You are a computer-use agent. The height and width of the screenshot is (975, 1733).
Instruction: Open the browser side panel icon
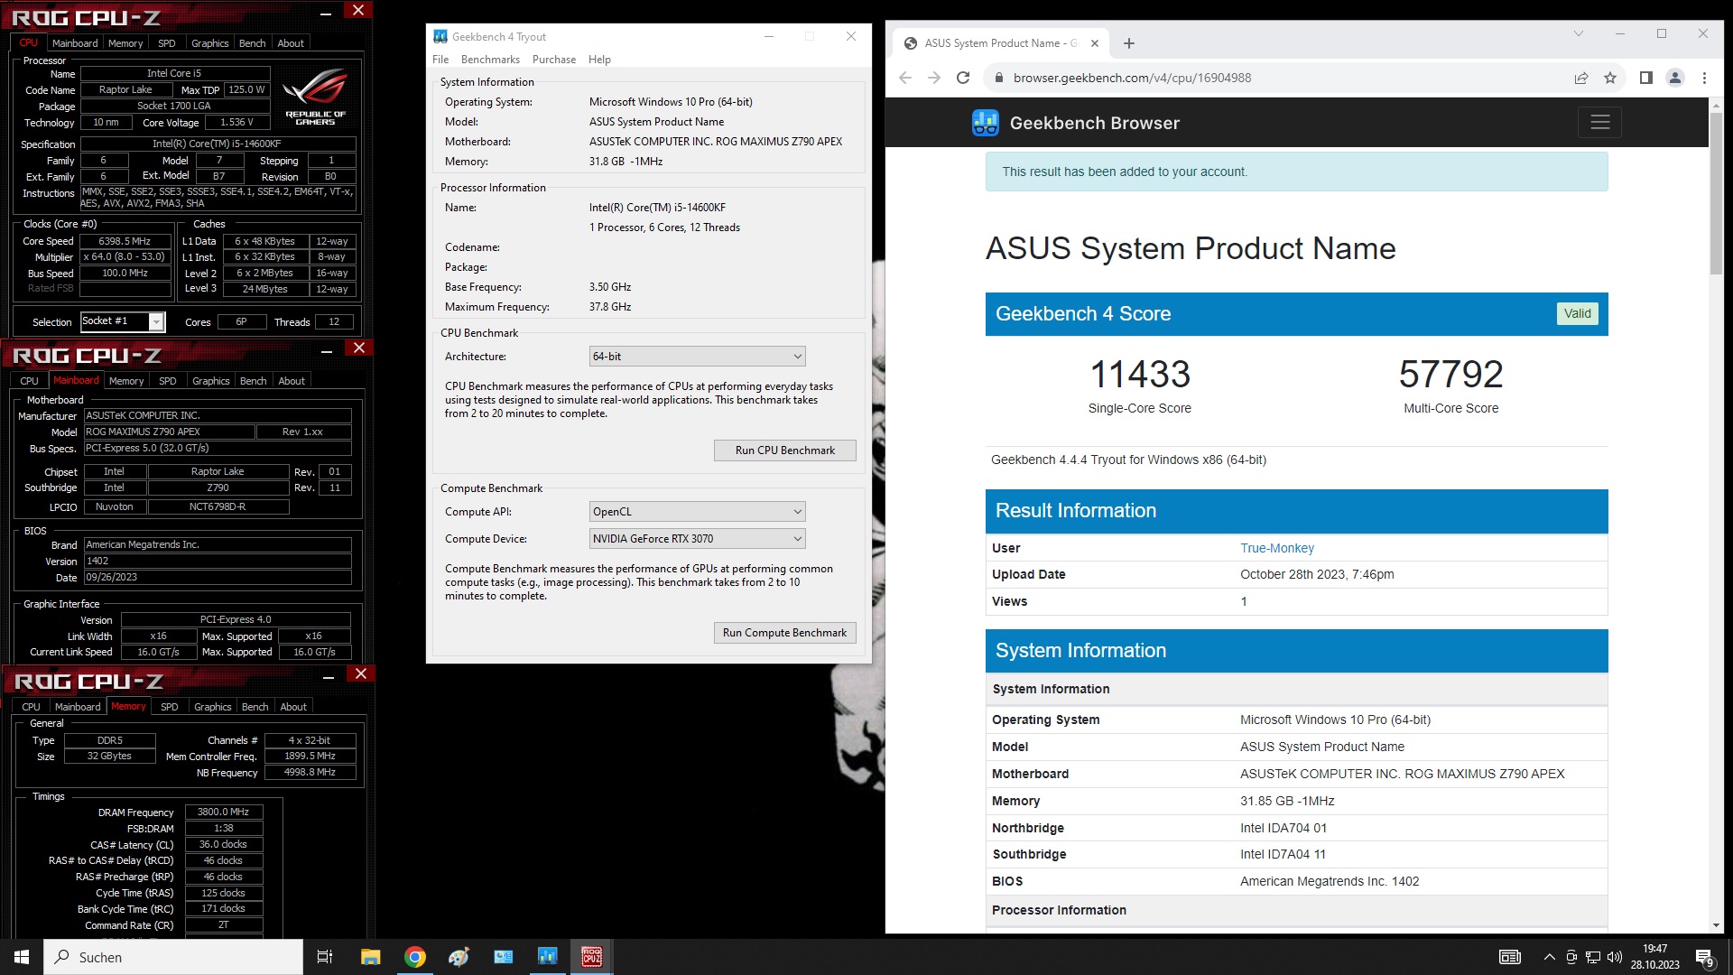[1646, 78]
